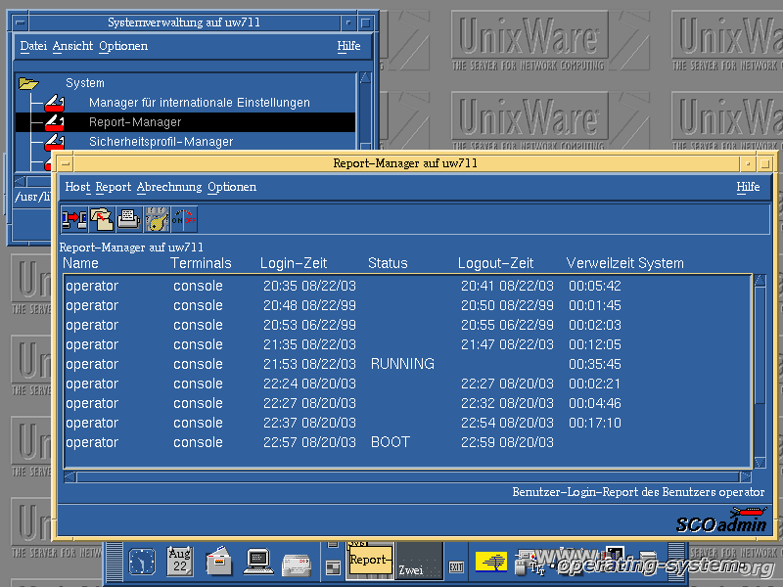The height and width of the screenshot is (587, 783).
Task: Click the horizontal scrollbar thumb of login list
Action: 407,477
